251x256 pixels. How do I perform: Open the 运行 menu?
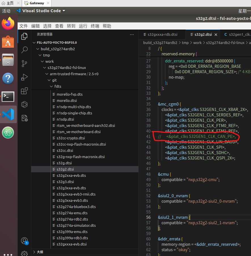pyautogui.click(x=83, y=26)
